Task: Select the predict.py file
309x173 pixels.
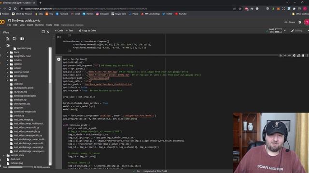Action: click(19, 116)
